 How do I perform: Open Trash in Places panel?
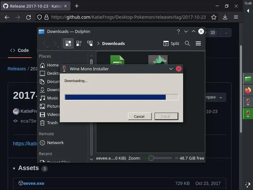click(49, 123)
